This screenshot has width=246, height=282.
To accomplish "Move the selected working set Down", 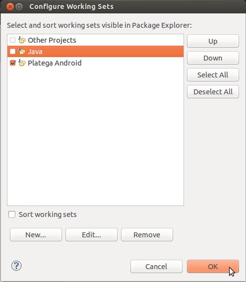I will pyautogui.click(x=213, y=58).
